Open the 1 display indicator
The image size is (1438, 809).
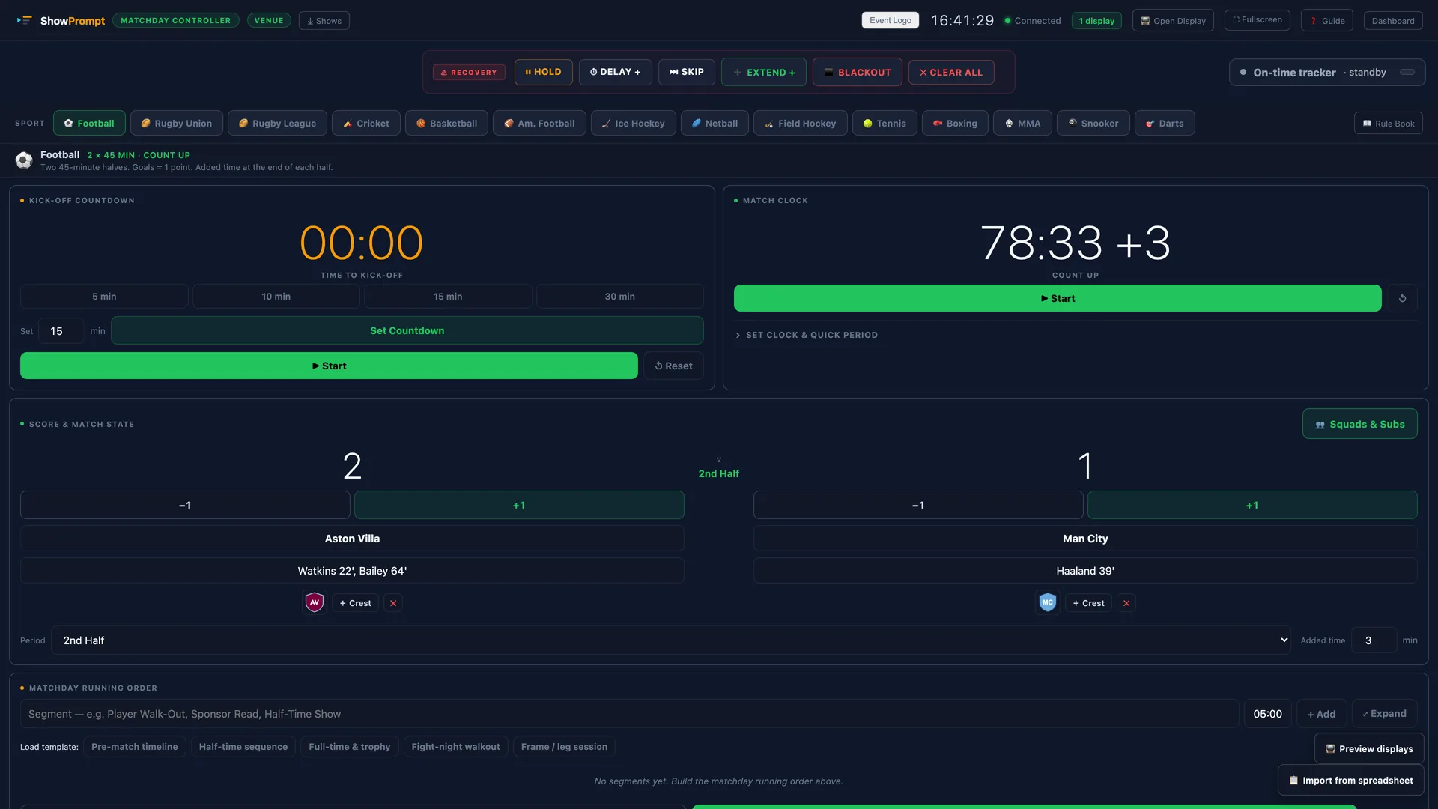1096,21
